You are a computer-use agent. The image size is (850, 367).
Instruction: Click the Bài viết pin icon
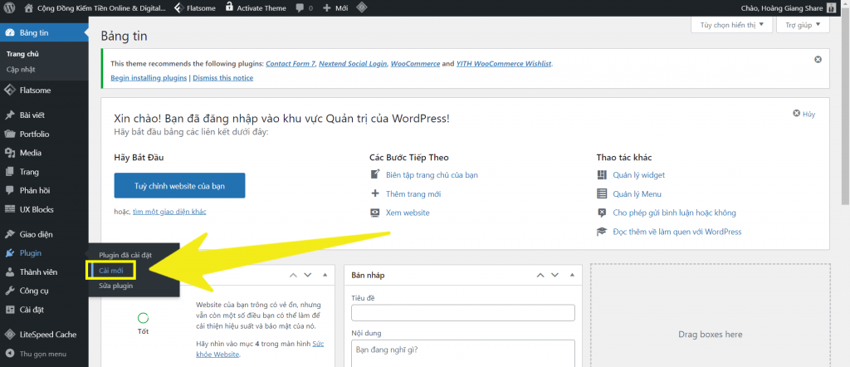coord(10,115)
